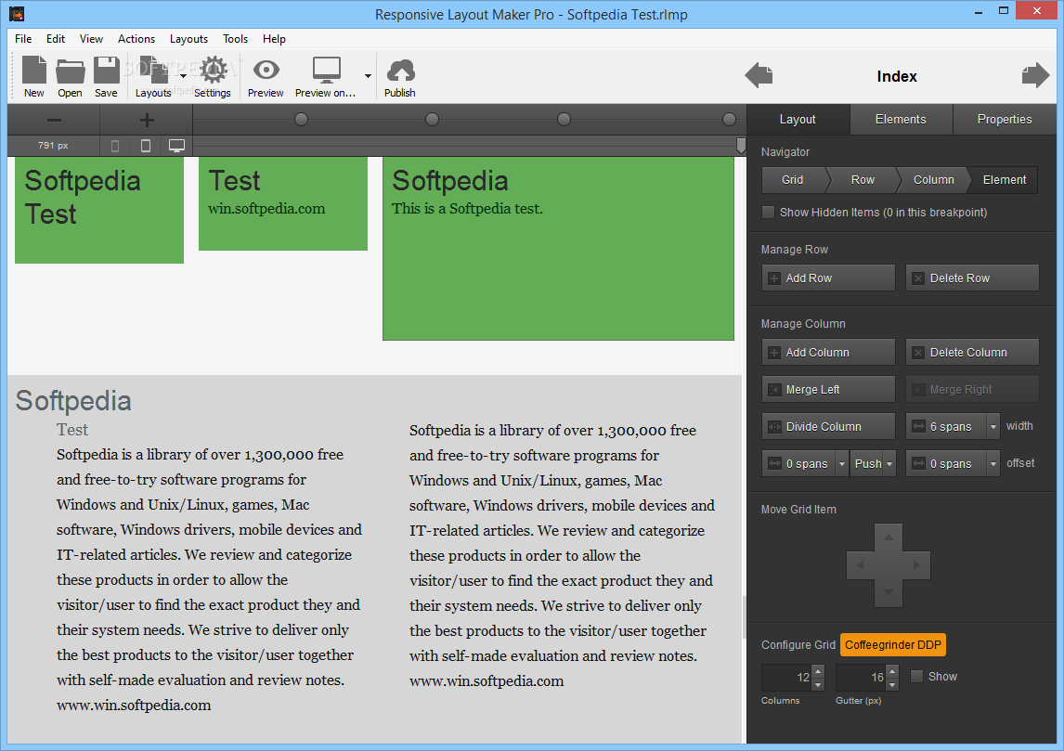Click the Delete Row button
The image size is (1064, 751).
click(972, 278)
